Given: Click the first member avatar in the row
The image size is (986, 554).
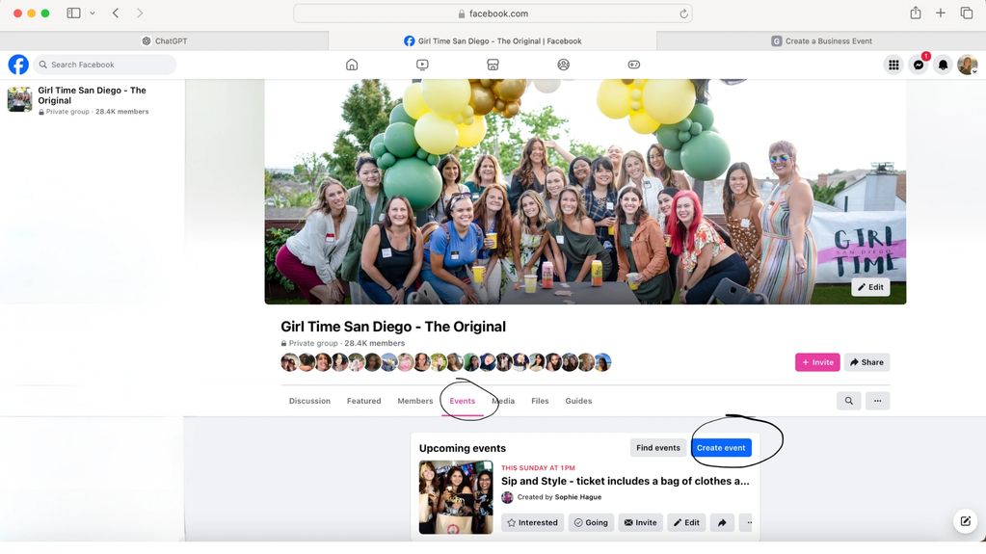Looking at the screenshot, I should 289,362.
